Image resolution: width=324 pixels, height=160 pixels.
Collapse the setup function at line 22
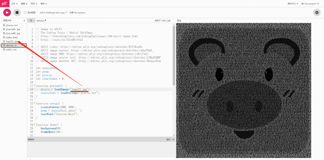click(34, 103)
